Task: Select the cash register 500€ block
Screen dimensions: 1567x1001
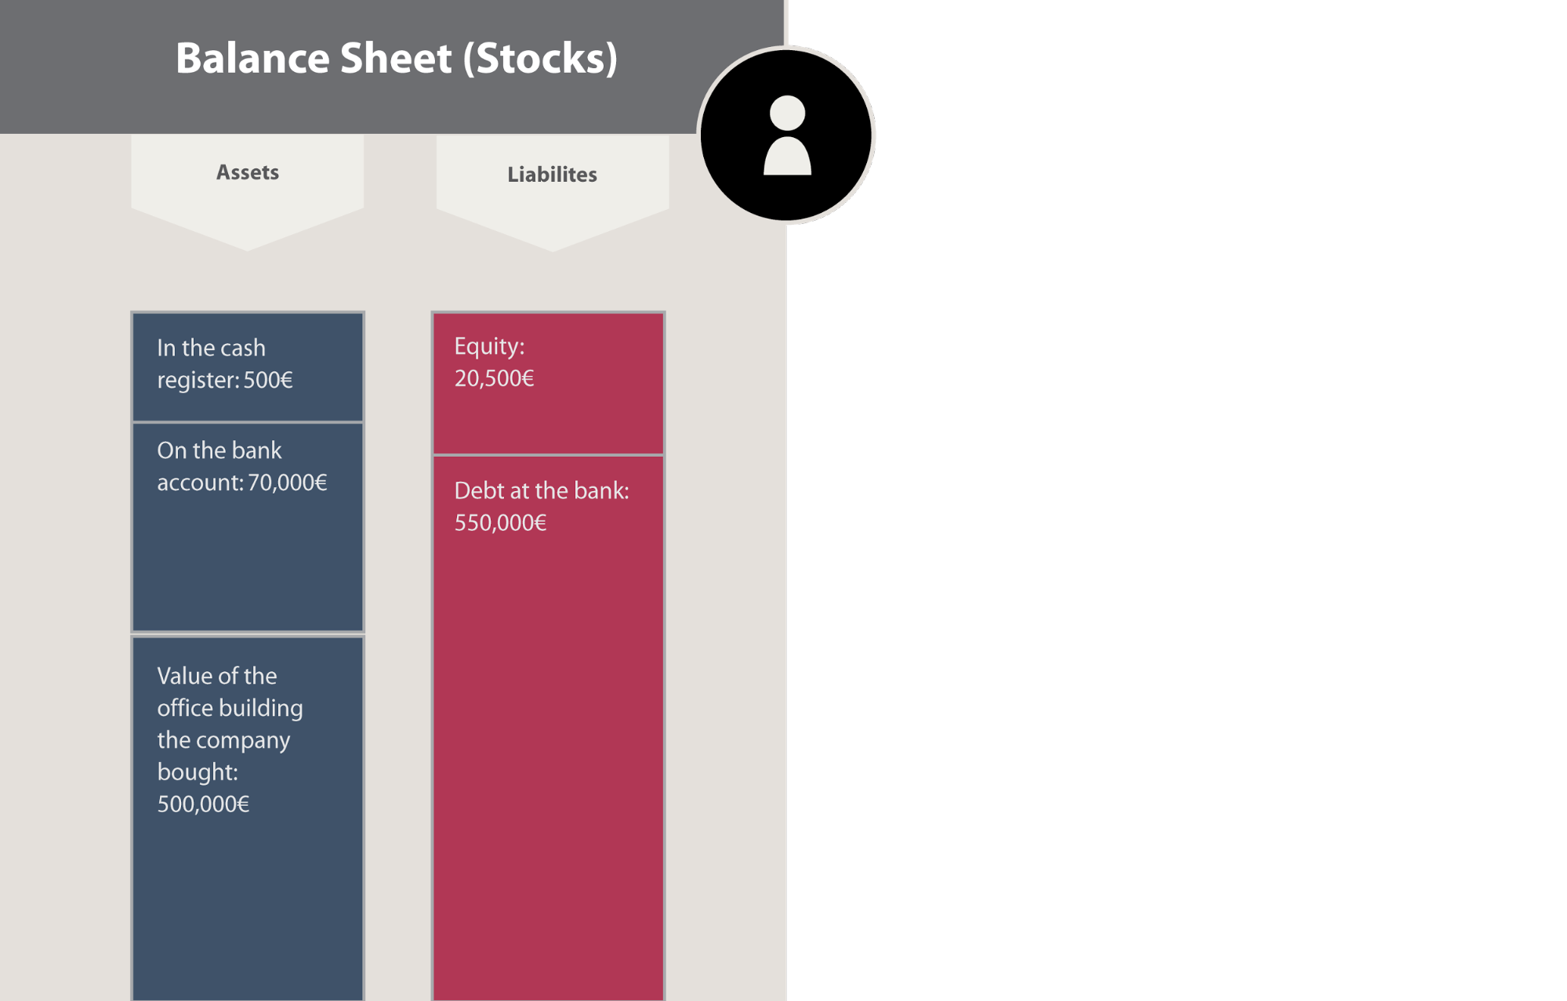Action: [x=248, y=367]
